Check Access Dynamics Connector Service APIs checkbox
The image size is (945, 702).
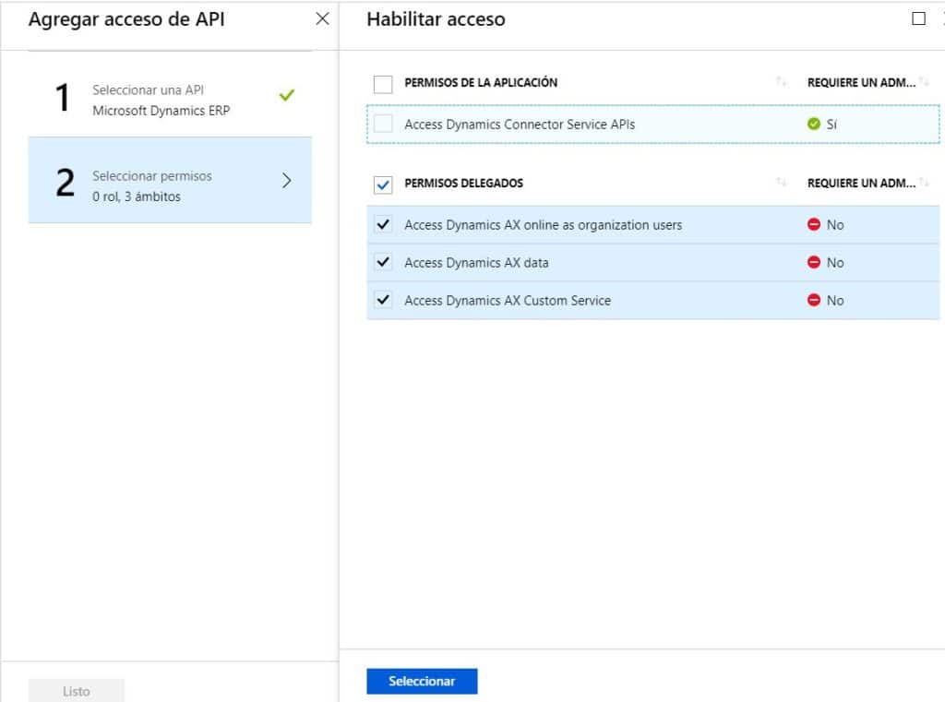coord(383,125)
